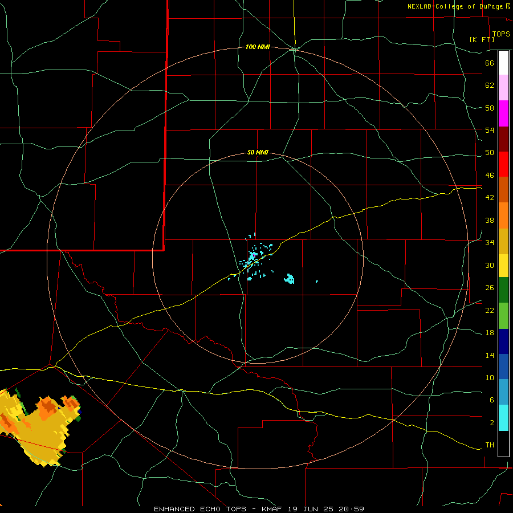The width and height of the screenshot is (513, 513).
Task: Click the 'NEXLAB-College of DuPage' credit text
Action: pos(455,6)
